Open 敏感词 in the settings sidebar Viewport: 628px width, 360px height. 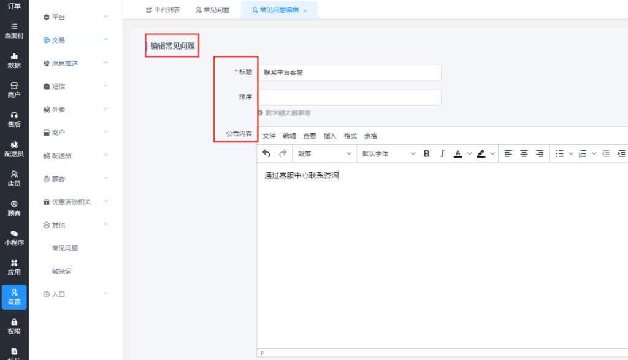62,271
